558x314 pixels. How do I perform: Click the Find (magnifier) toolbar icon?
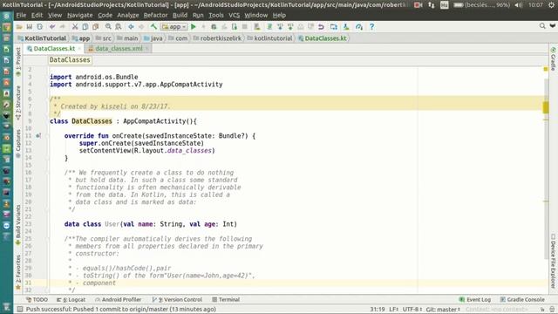click(x=108, y=27)
